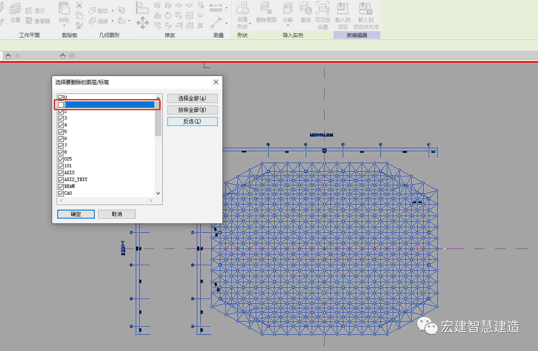Open the Measure tool dropdown arrow
This screenshot has width=538, height=351.
tap(226, 23)
